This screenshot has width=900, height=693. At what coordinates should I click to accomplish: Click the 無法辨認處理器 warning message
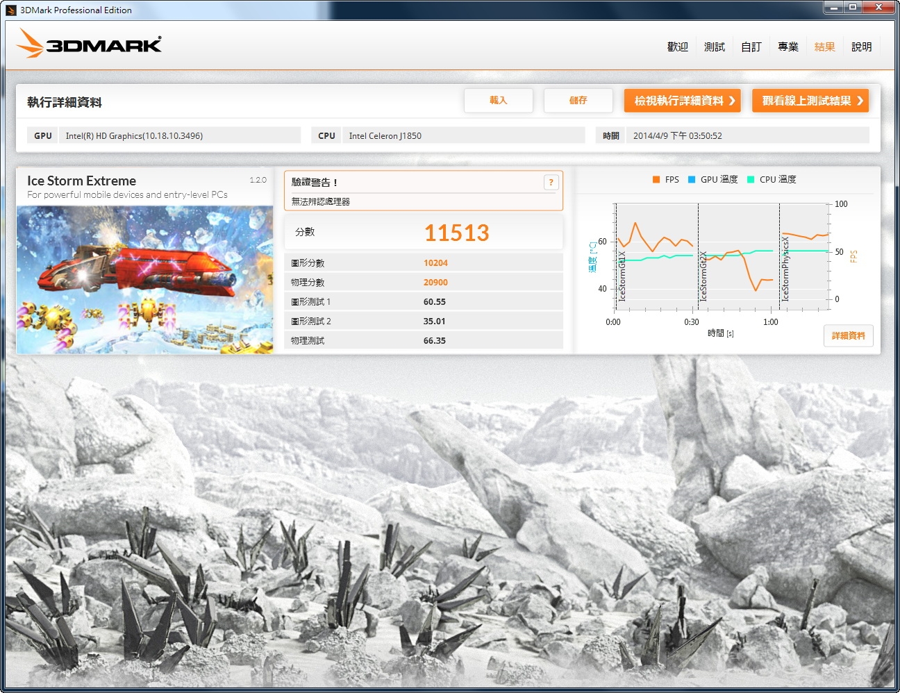click(x=320, y=201)
